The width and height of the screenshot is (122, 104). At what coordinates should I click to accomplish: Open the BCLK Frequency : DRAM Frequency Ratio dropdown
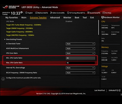tap(80, 73)
